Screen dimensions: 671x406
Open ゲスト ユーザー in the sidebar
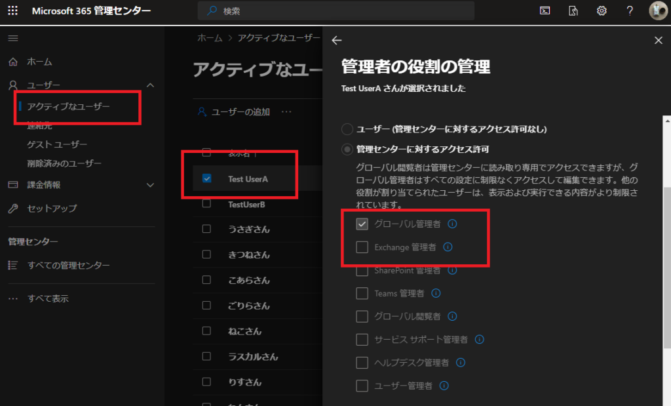[57, 145]
